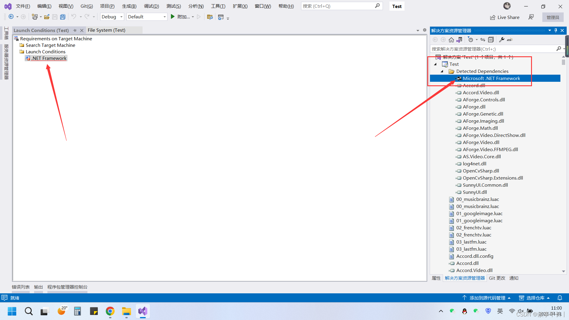Viewport: 569px width, 320px height.
Task: Pin the Solution Explorer panel
Action: (556, 31)
